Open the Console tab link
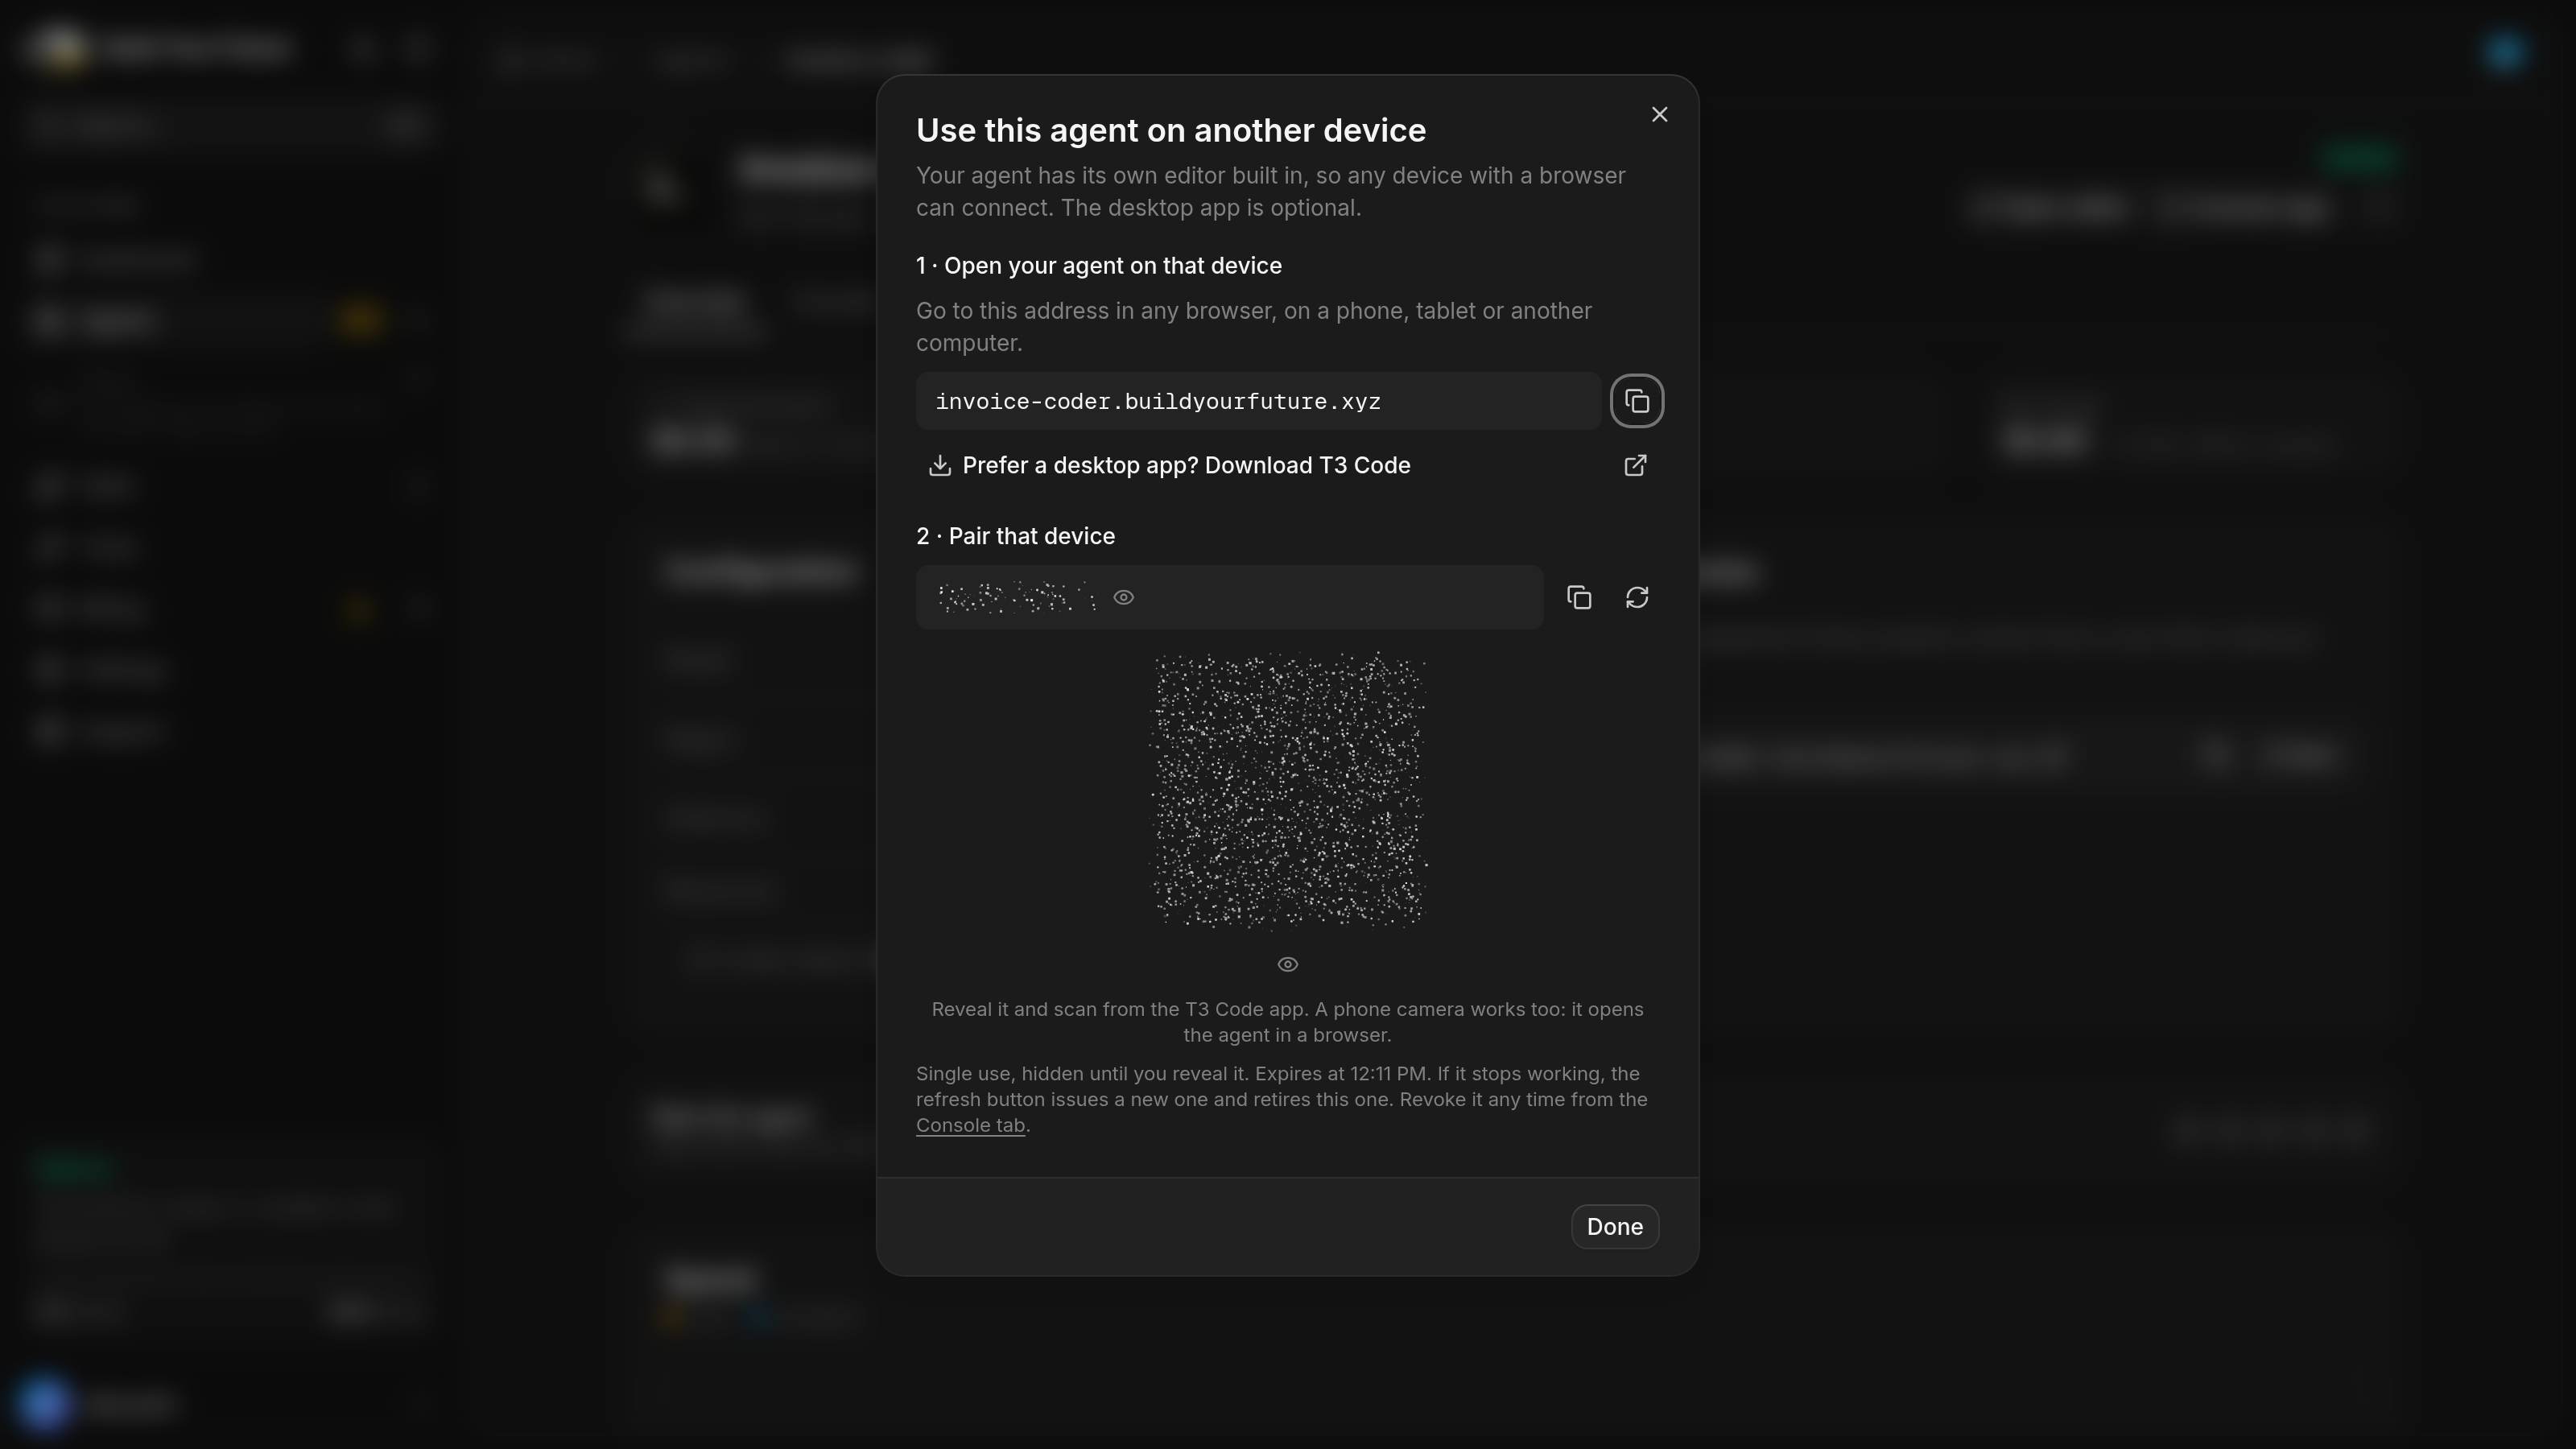 tap(970, 1126)
